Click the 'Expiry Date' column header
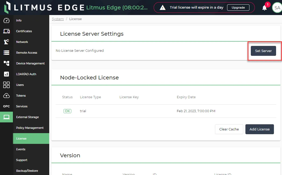 click(186, 97)
